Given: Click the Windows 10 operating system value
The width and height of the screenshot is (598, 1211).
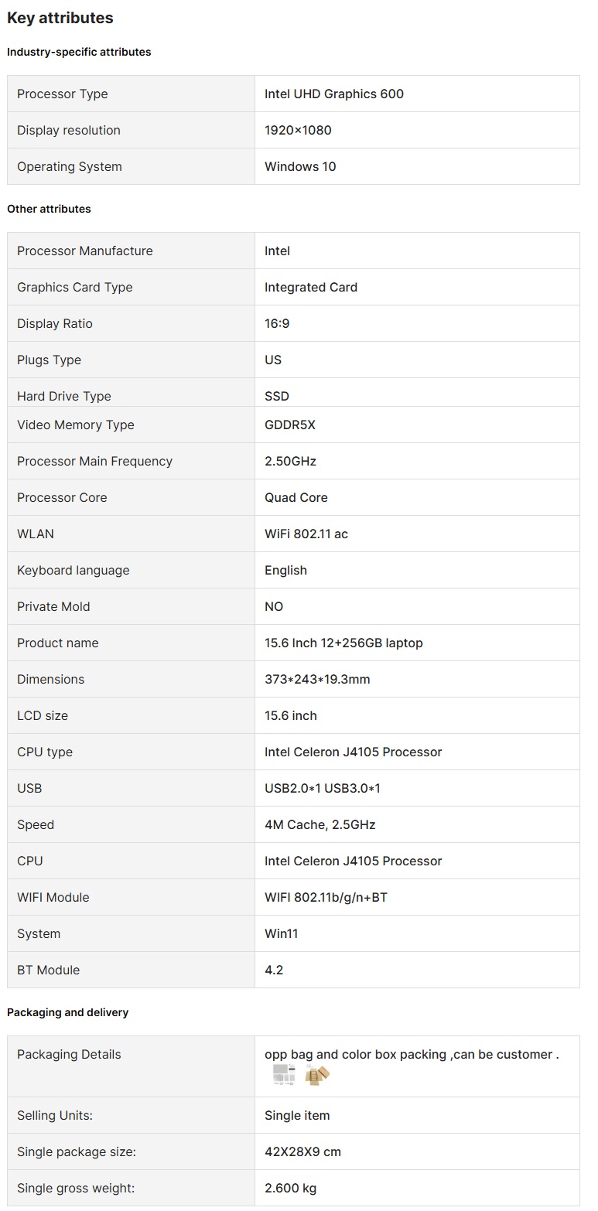Looking at the screenshot, I should [300, 166].
